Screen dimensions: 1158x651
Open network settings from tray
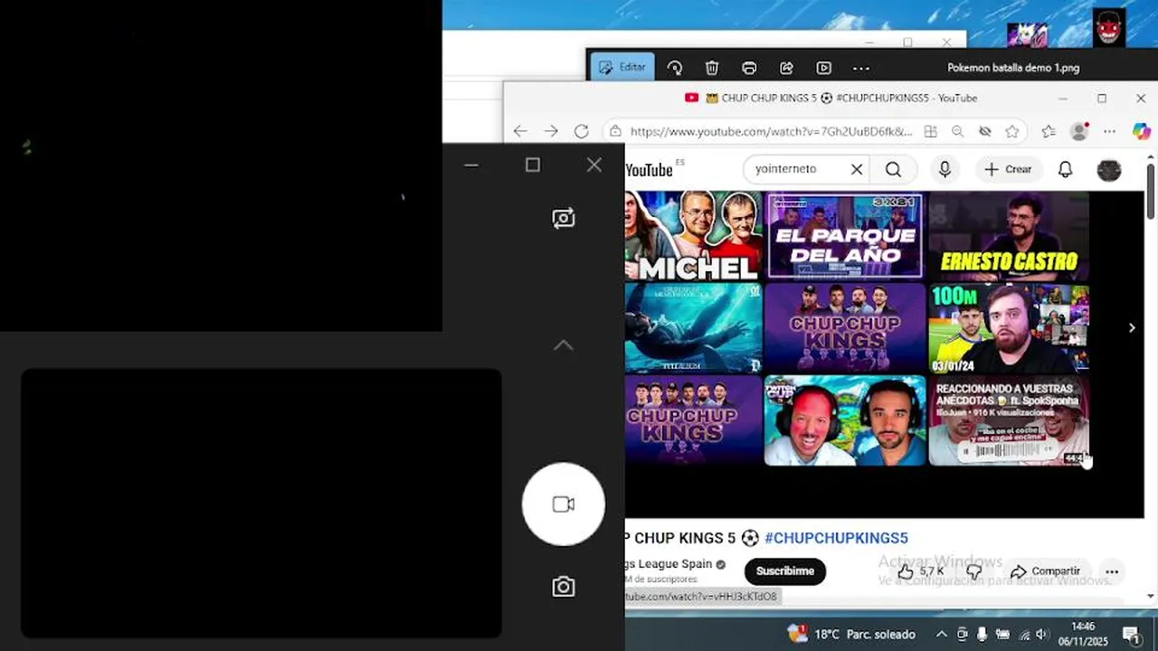pyautogui.click(x=1022, y=634)
